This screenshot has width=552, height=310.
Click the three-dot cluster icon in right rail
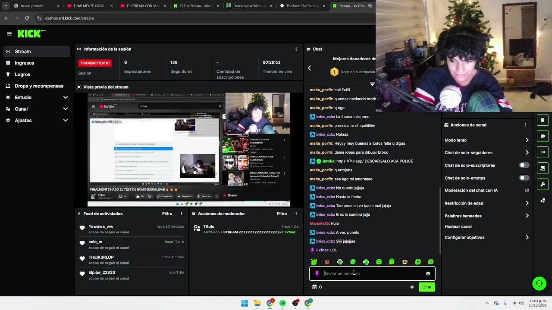[543, 200]
